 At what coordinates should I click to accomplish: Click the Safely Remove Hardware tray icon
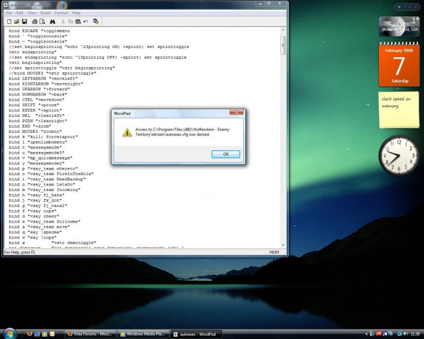coord(373,333)
